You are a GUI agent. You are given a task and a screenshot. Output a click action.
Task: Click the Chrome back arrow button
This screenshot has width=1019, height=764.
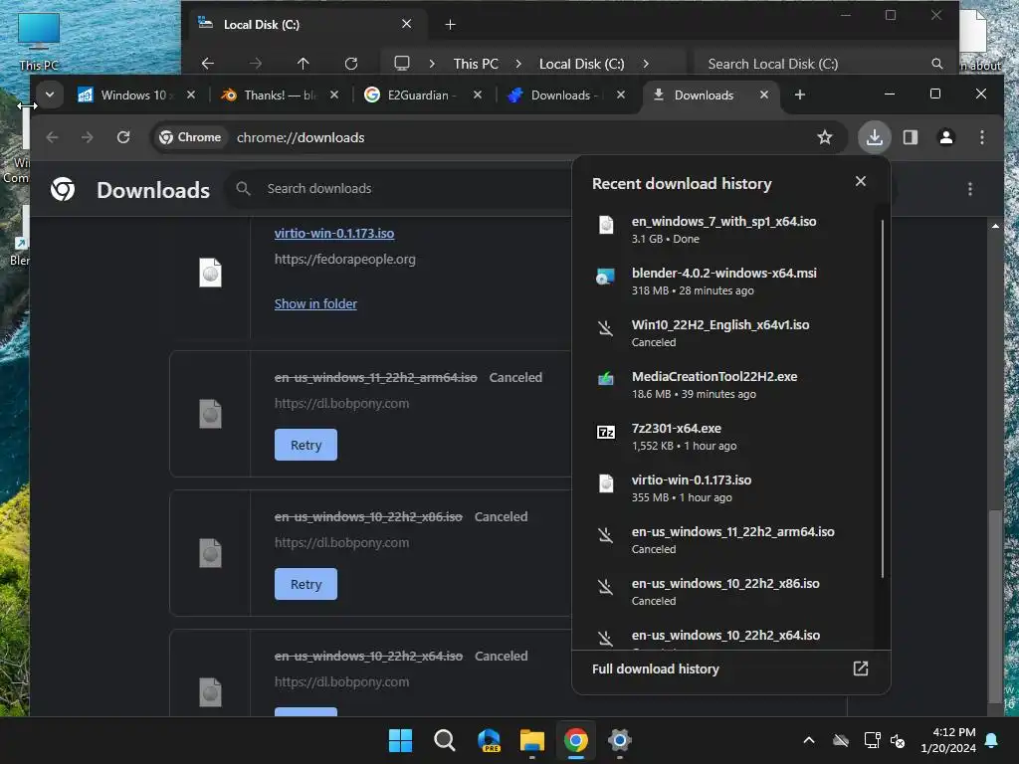[53, 137]
